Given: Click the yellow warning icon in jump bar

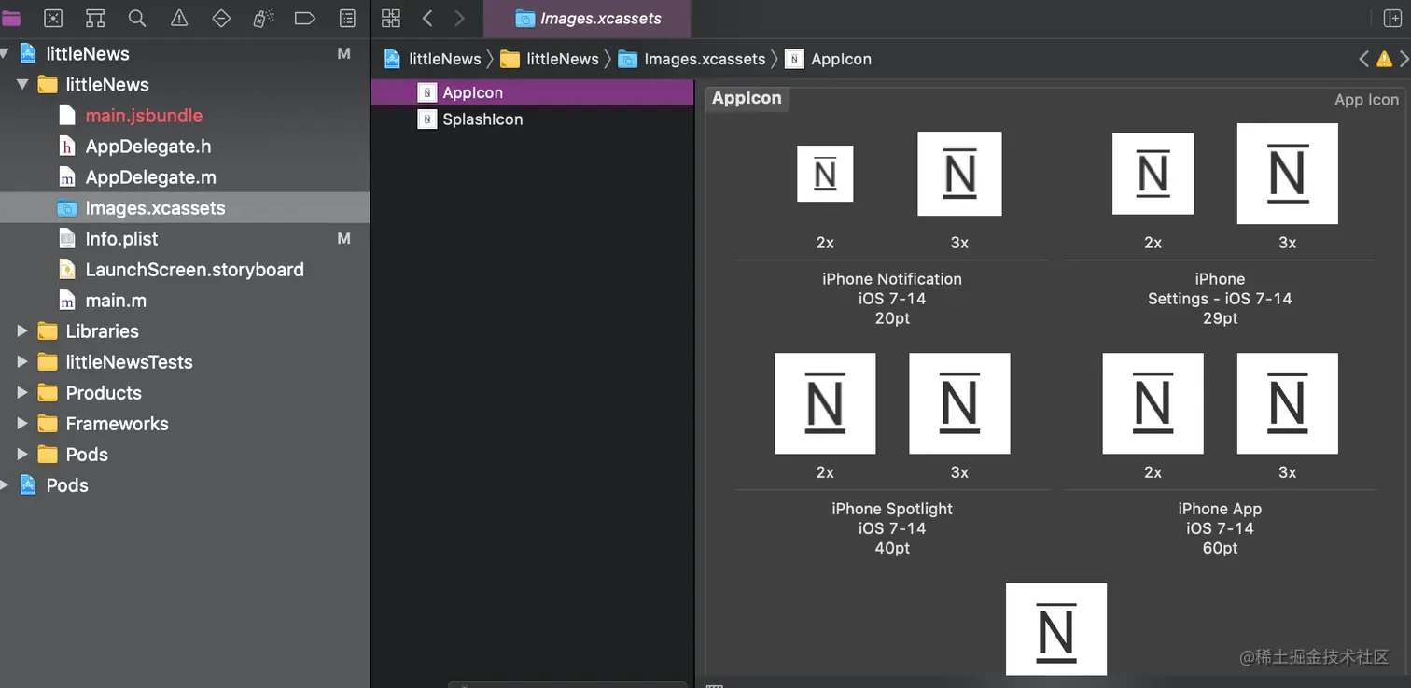Looking at the screenshot, I should coord(1384,59).
